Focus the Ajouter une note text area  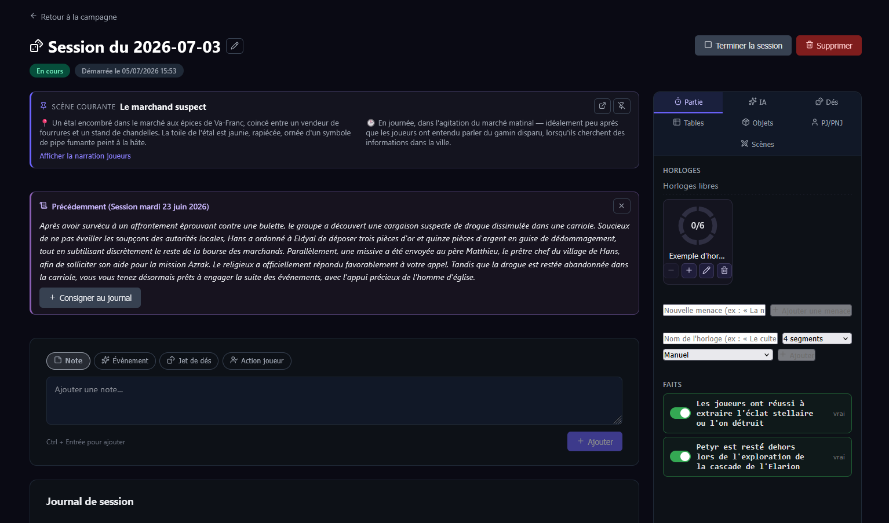334,400
